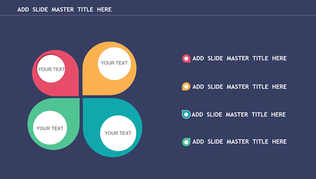Click the title text beside red bullet
316x179 pixels.
[239, 59]
